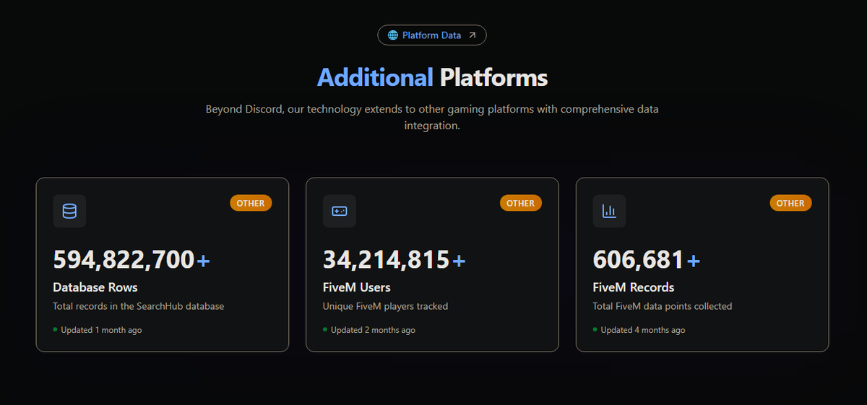Click the Database Rows title
The height and width of the screenshot is (405, 867).
pos(95,287)
